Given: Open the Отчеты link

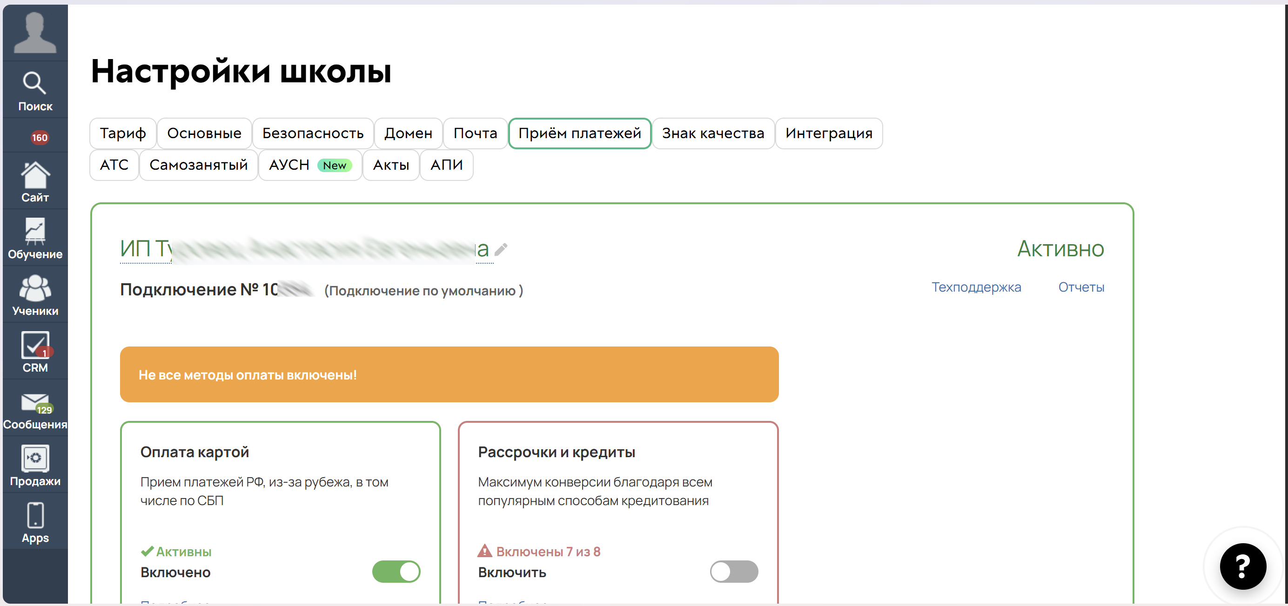Looking at the screenshot, I should click(1081, 287).
